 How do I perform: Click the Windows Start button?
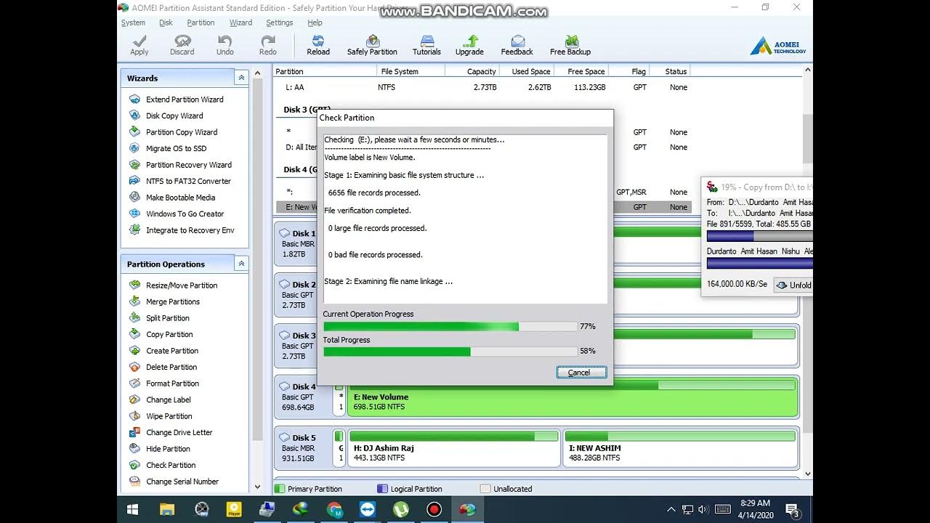click(x=133, y=509)
